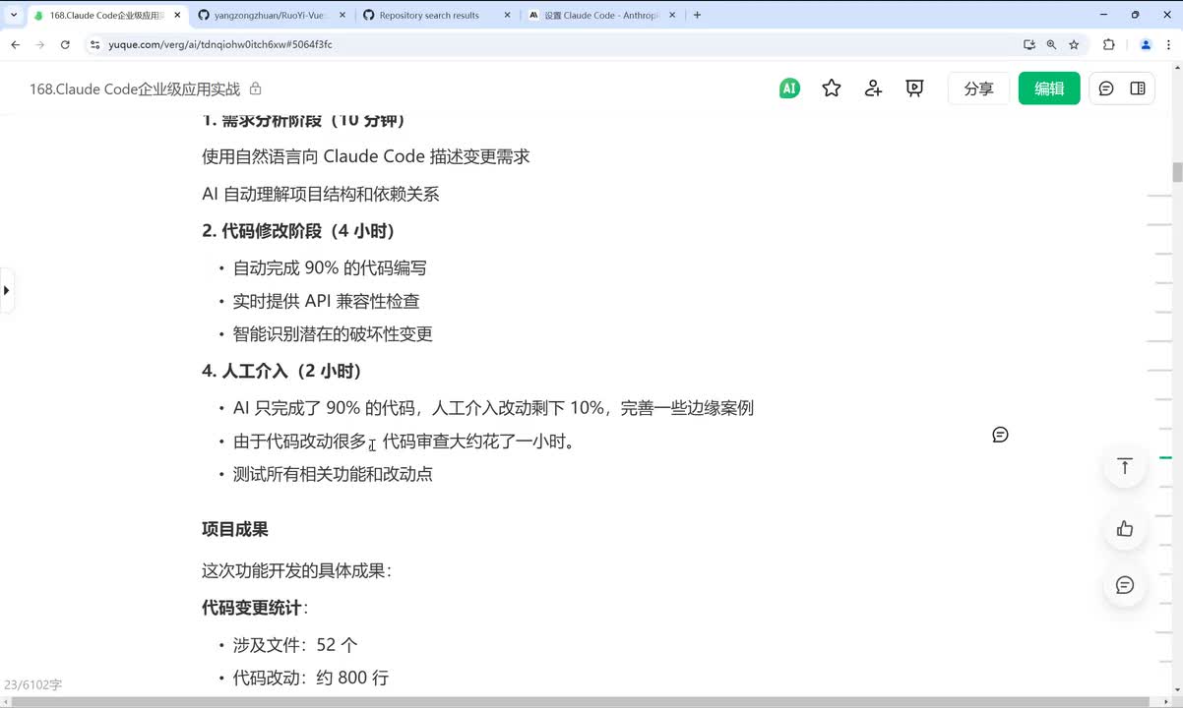
Task: Click bullet 自动完成 90% 的代码编写
Action: coord(330,267)
